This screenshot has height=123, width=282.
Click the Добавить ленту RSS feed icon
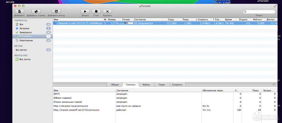click(56, 12)
